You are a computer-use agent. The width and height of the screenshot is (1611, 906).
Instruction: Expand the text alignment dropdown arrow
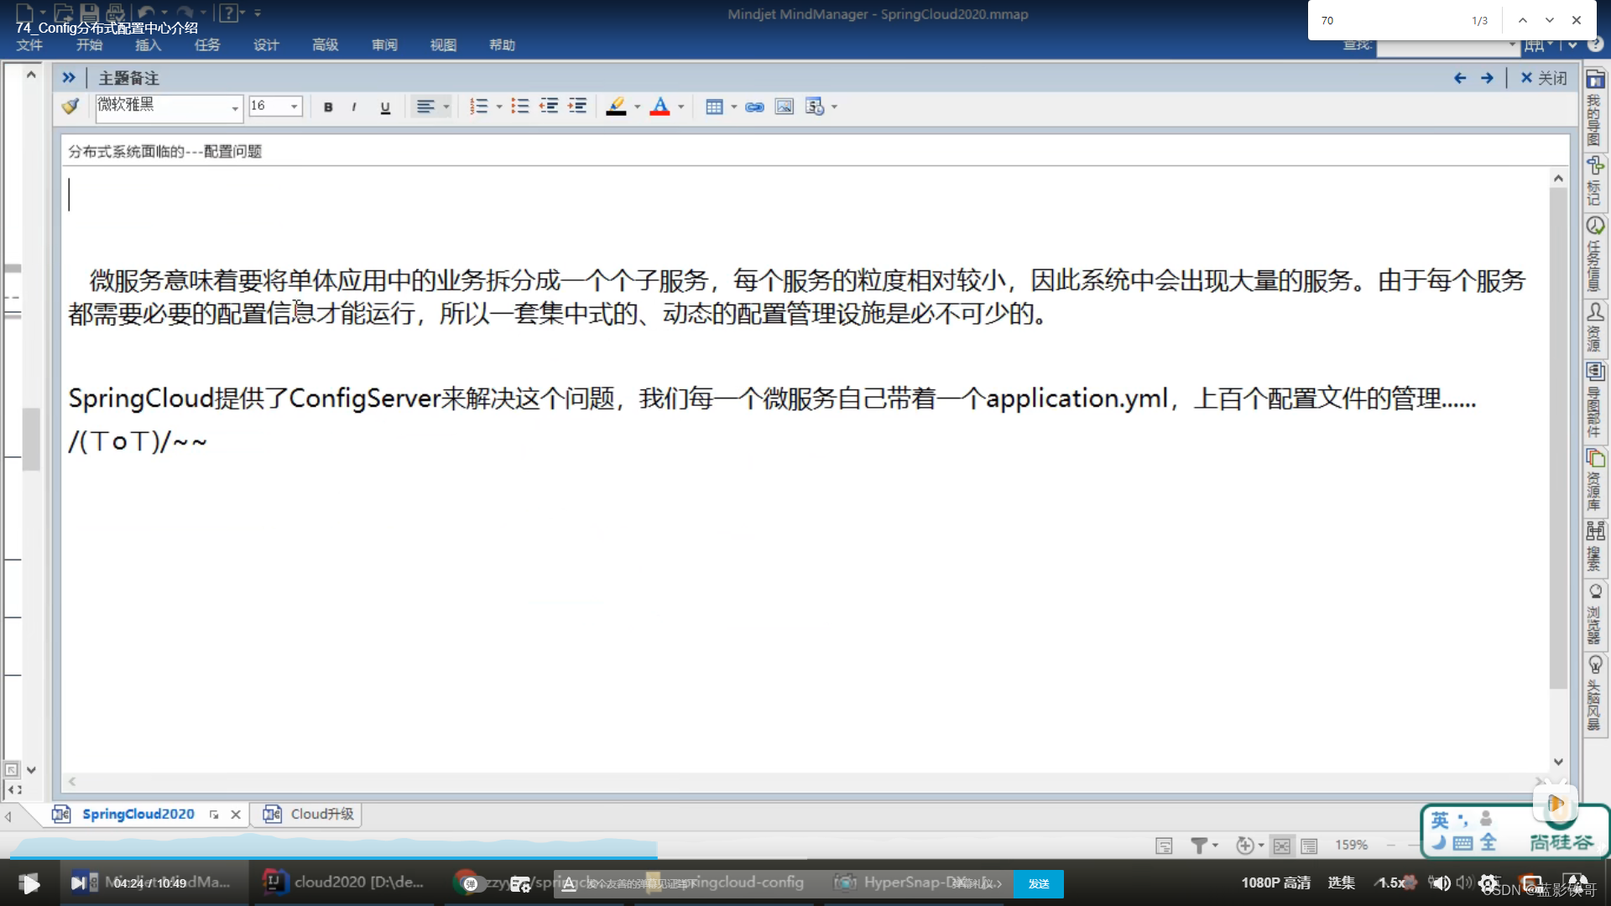point(446,107)
